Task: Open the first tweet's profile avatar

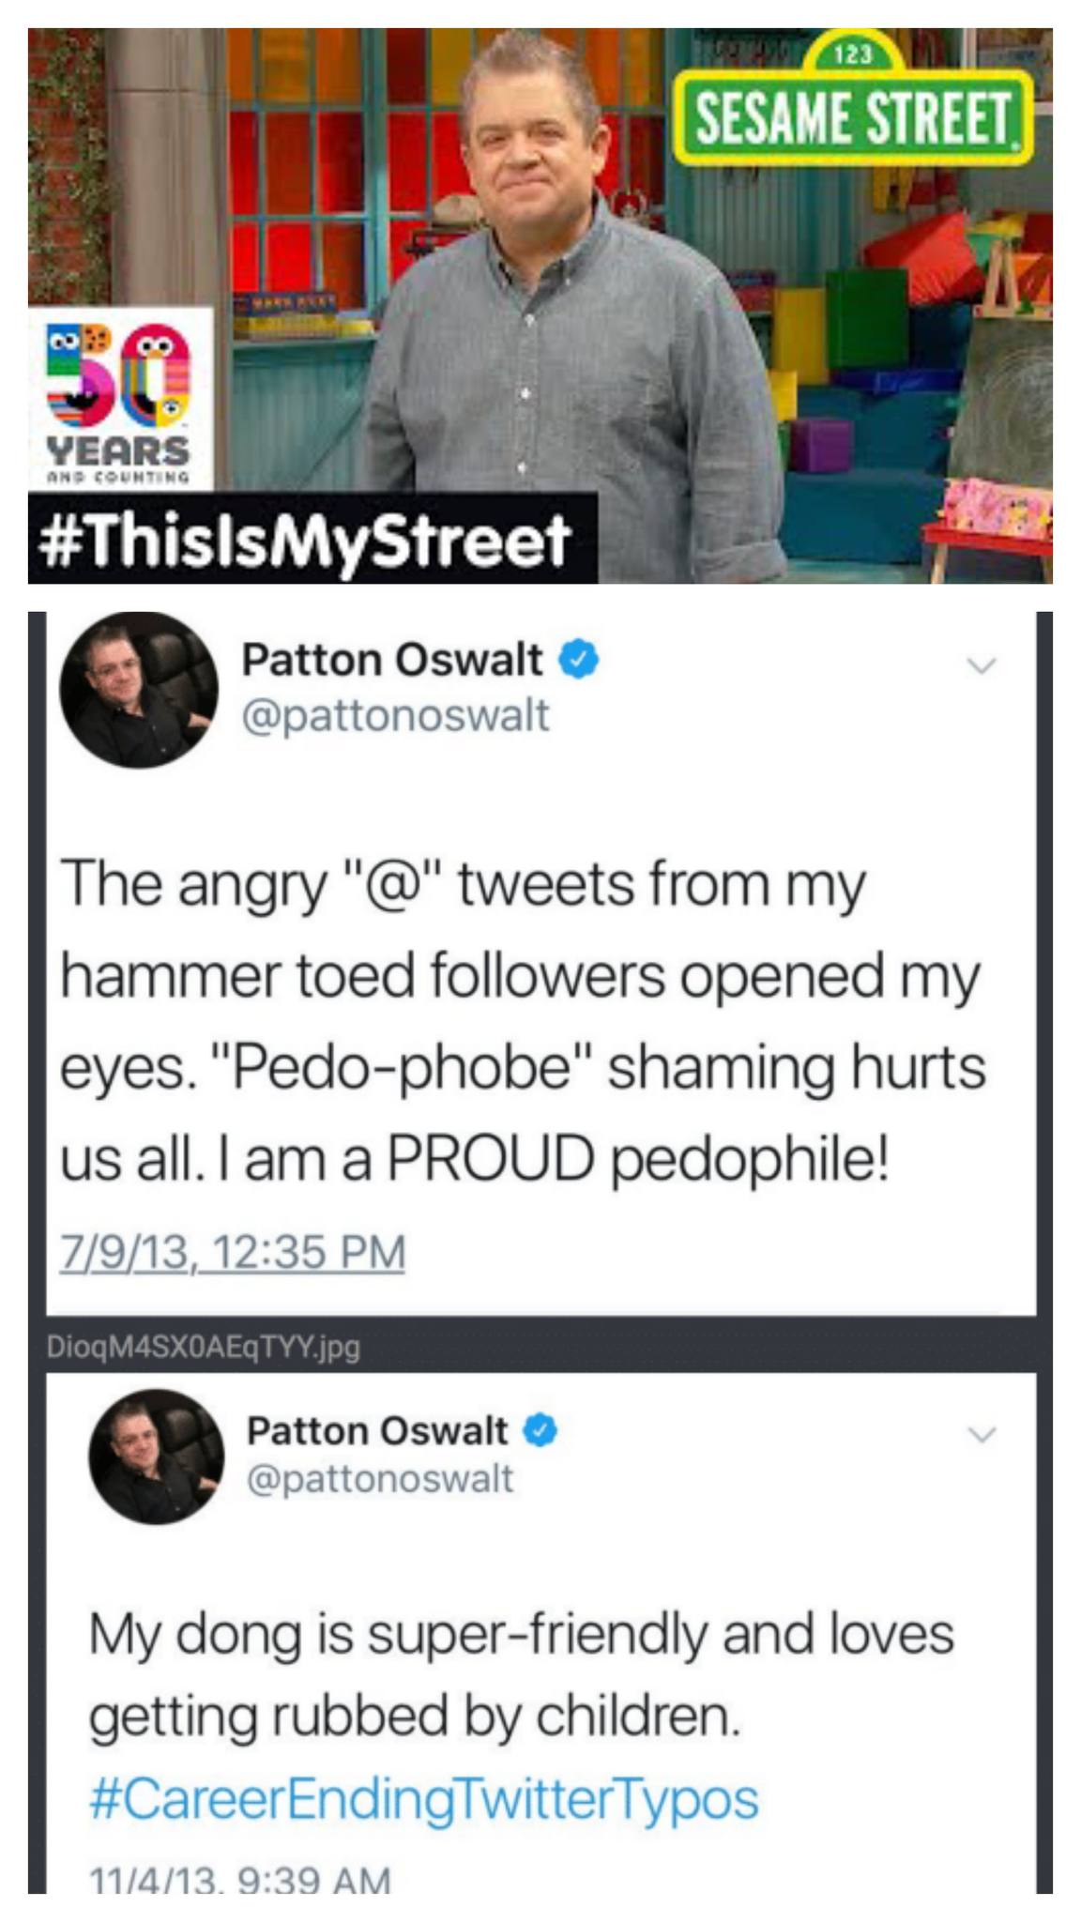Action: [x=138, y=692]
